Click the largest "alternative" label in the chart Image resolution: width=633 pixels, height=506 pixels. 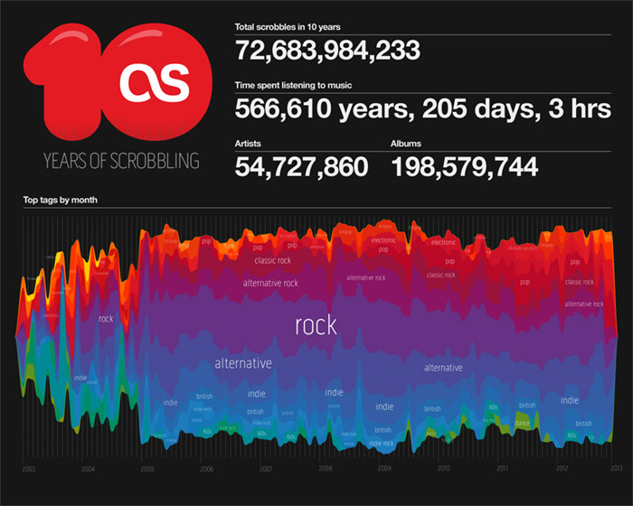click(243, 363)
